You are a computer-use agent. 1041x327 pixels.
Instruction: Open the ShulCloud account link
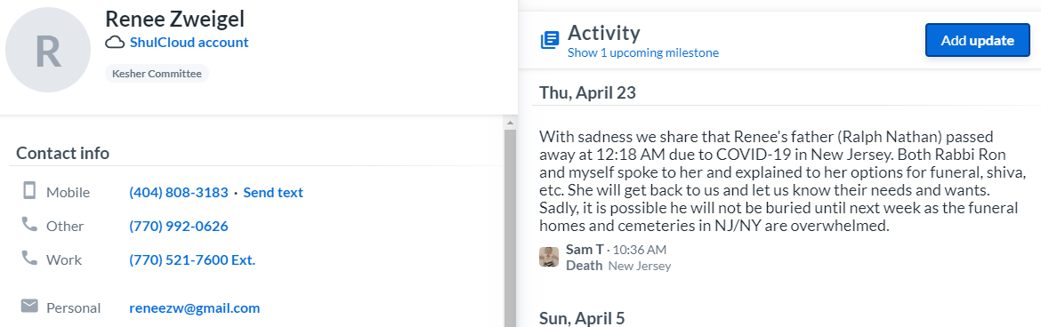190,43
